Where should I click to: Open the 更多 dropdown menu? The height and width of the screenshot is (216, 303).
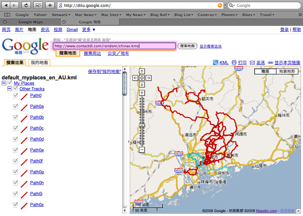click(88, 29)
